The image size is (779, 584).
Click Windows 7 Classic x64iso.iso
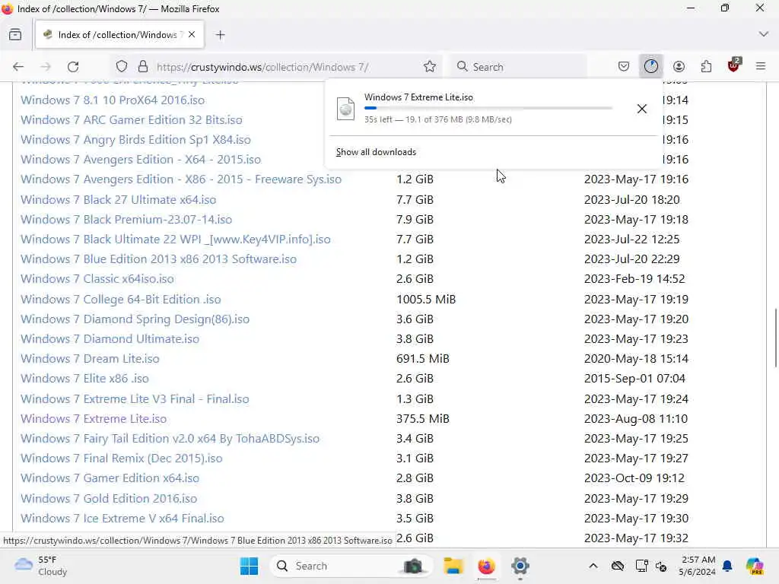97,279
